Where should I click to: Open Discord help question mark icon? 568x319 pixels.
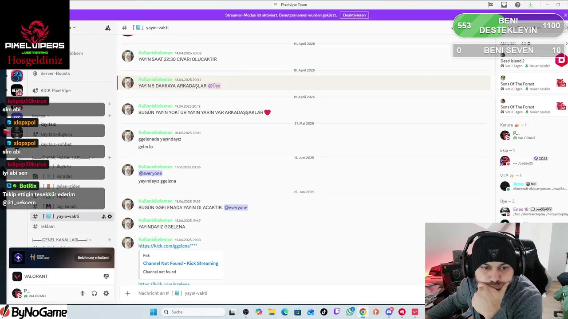coord(517,5)
